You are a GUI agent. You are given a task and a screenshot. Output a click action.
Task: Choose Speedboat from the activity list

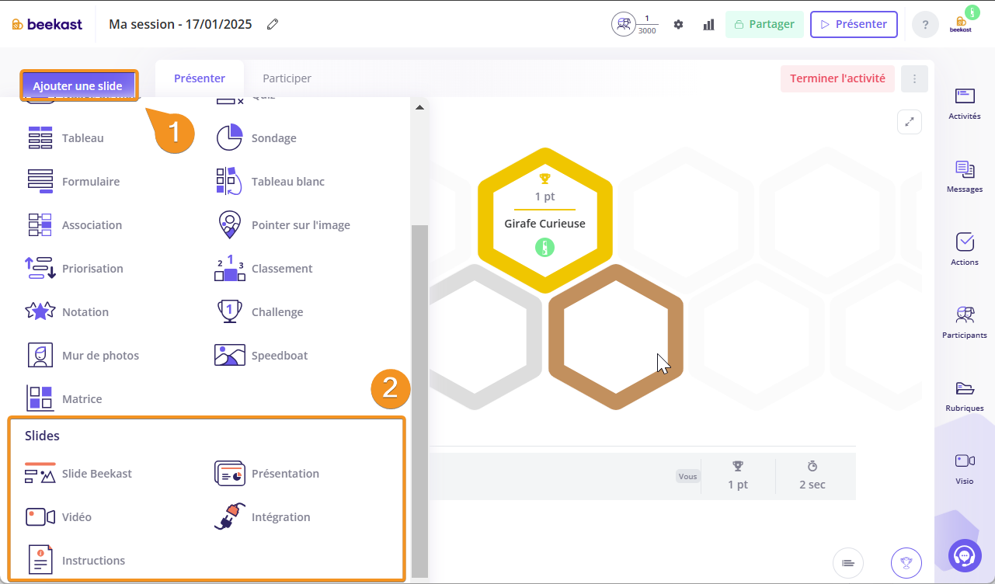click(280, 355)
